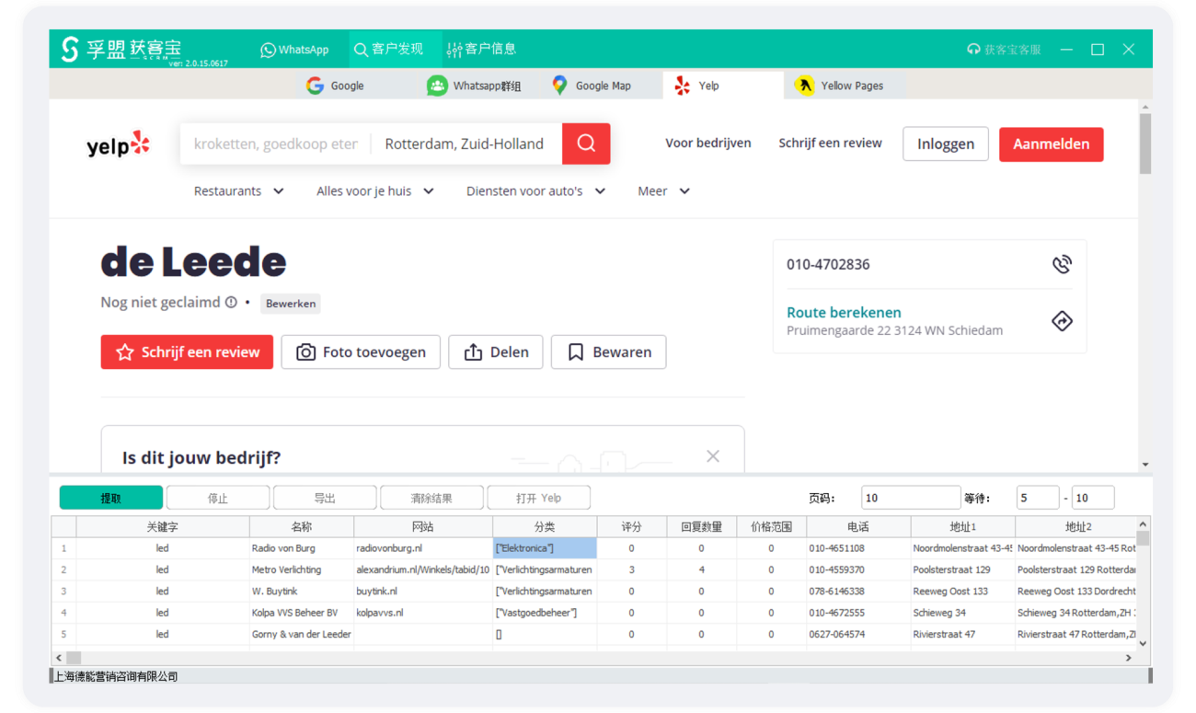
Task: Click the green 提取 extract button
Action: 111,498
